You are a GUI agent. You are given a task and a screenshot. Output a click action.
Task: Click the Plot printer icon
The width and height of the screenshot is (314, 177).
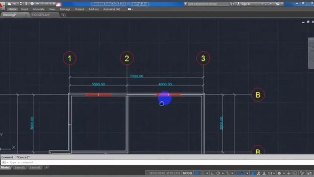pyautogui.click(x=32, y=4)
